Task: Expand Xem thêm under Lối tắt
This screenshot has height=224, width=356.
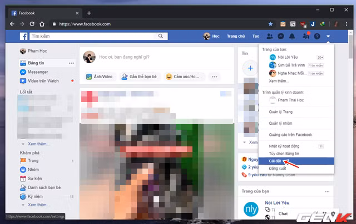Action: click(38, 144)
